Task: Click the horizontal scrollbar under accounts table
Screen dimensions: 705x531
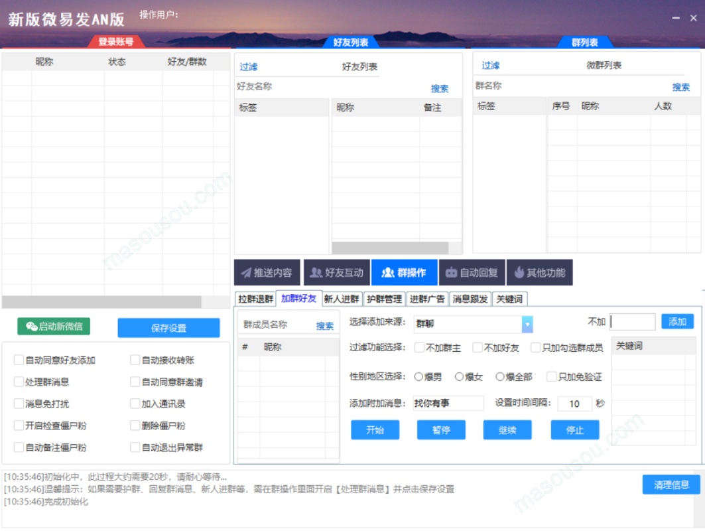Action: [101, 301]
